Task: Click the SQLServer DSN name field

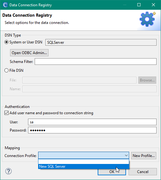Action: pos(101,42)
